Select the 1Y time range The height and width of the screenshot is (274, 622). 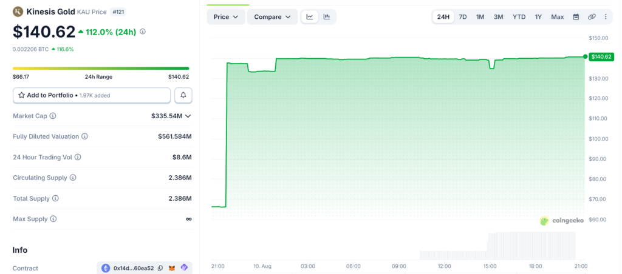point(538,16)
